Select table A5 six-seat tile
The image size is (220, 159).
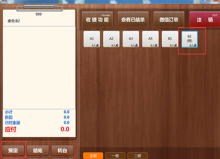pos(150,39)
